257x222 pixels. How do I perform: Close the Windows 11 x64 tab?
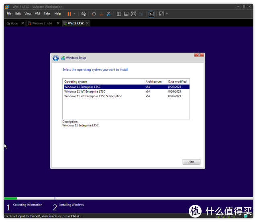click(58, 23)
